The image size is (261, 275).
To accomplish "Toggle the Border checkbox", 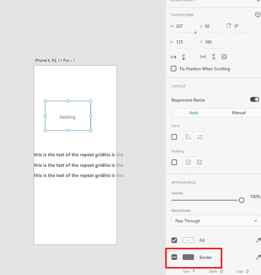I will coord(174,257).
